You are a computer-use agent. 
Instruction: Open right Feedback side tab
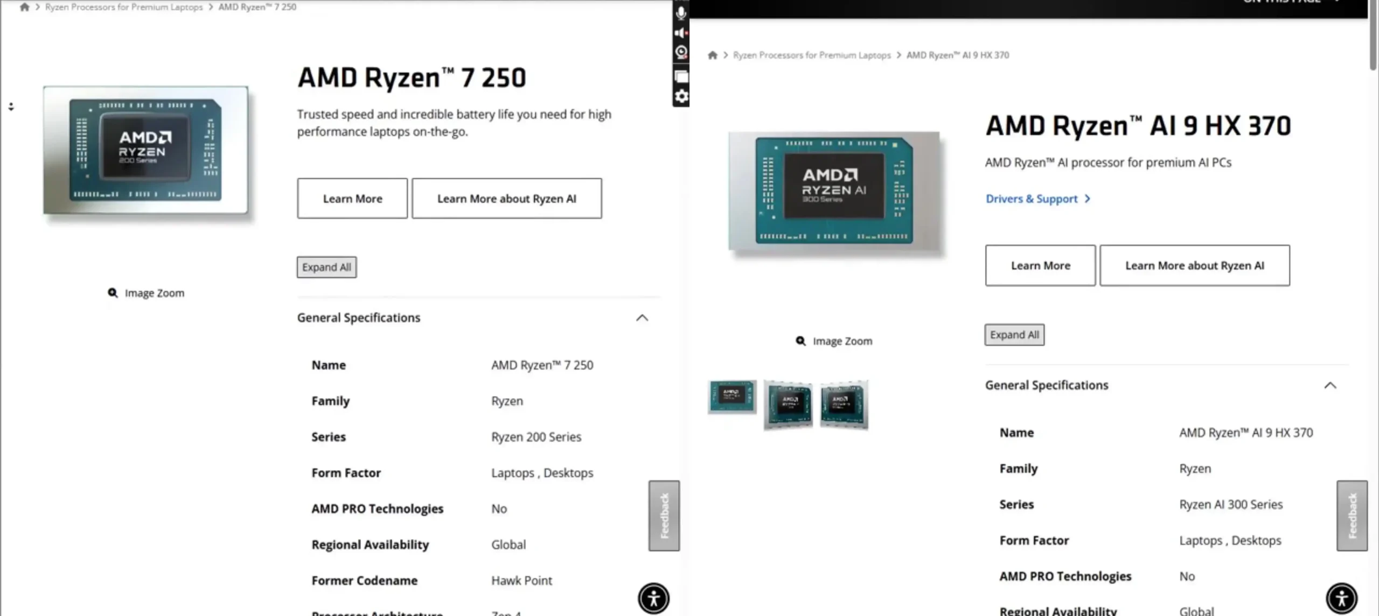point(1352,515)
